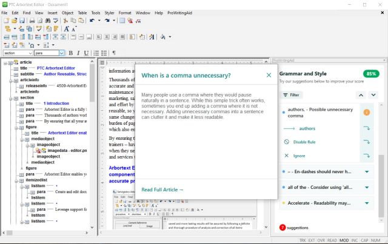Image resolution: width=388 pixels, height=244 pixels.
Task: Copy selection using the toolbar copy icon
Action: pyautogui.click(x=73, y=21)
